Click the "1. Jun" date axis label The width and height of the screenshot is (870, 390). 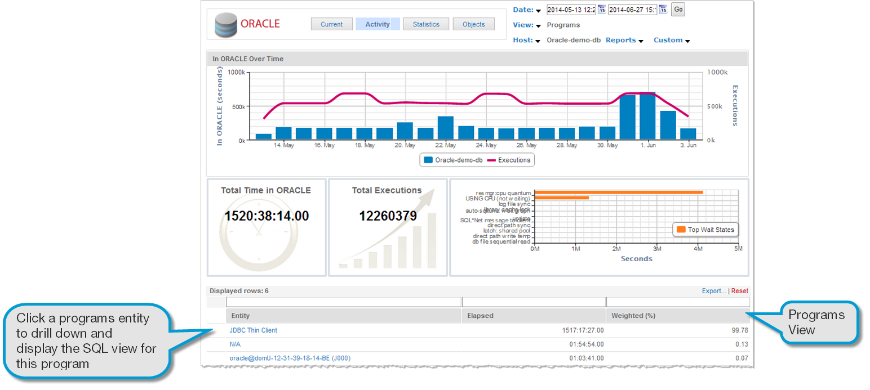point(648,145)
